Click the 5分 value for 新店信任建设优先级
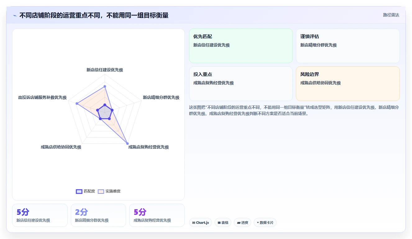Screen dimensions: 412x239 coord(23,212)
